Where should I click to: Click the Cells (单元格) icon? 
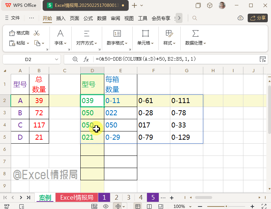tap(145, 33)
